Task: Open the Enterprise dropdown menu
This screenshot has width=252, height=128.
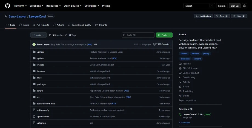Action: (x=92, y=6)
